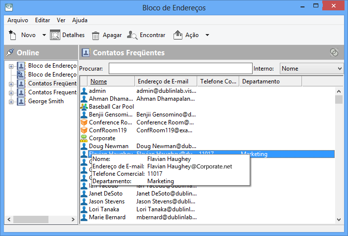This screenshot has height=236, width=348.
Task: Click the Benjii Gensomi... person icon
Action: click(x=84, y=115)
